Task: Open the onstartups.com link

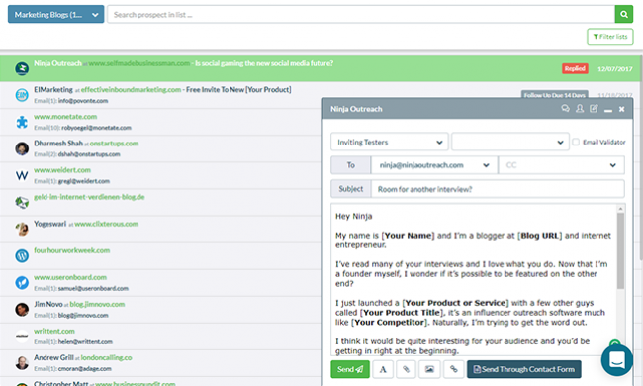Action: coord(114,144)
